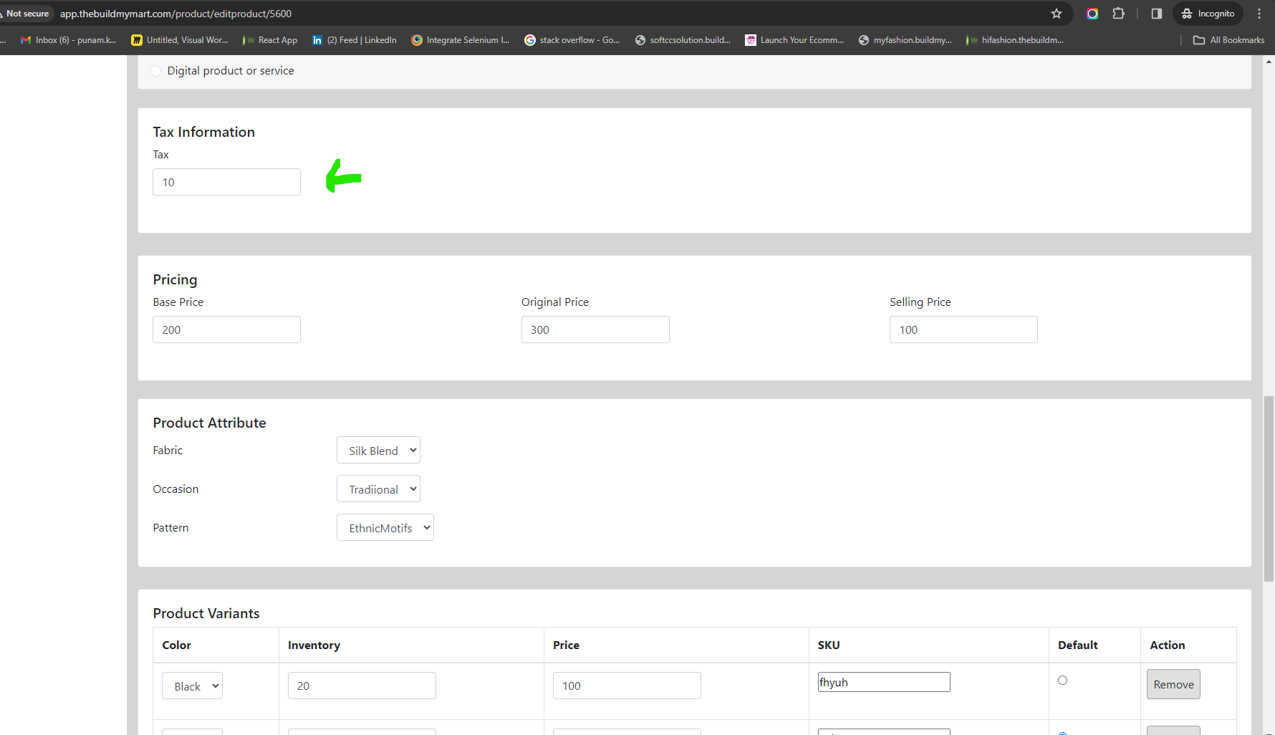Click the Inventory column header

coord(314,645)
